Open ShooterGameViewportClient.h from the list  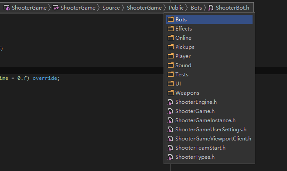209,139
